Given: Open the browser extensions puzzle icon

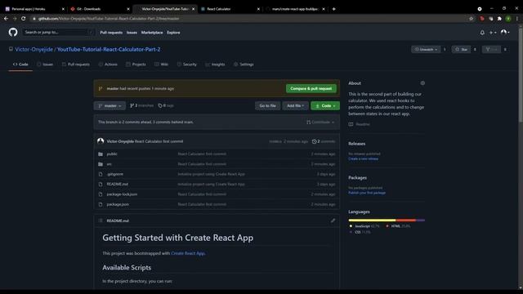Looking at the screenshot, I should point(499,18).
